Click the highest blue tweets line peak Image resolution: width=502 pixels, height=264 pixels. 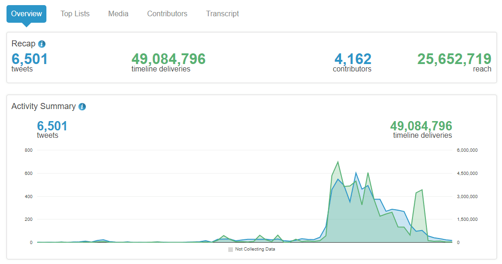pyautogui.click(x=356, y=173)
